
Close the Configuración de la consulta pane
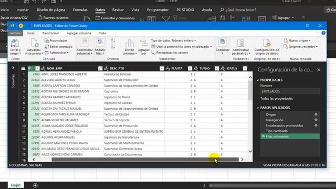point(319,70)
